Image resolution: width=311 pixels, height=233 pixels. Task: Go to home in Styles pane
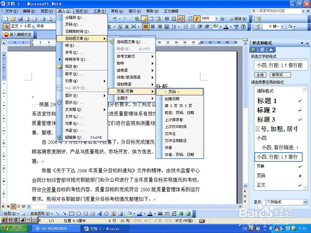(x=271, y=50)
